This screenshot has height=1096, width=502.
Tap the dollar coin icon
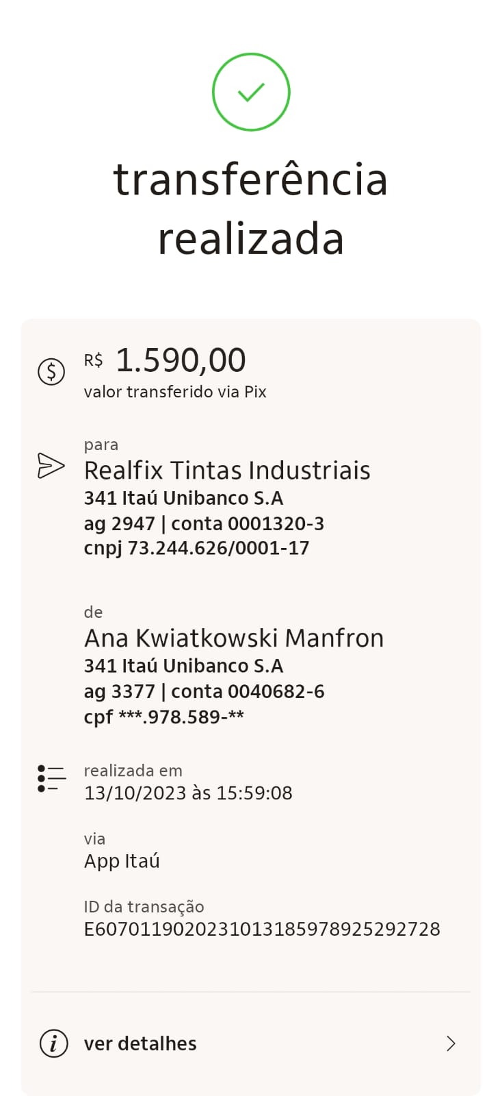[51, 371]
